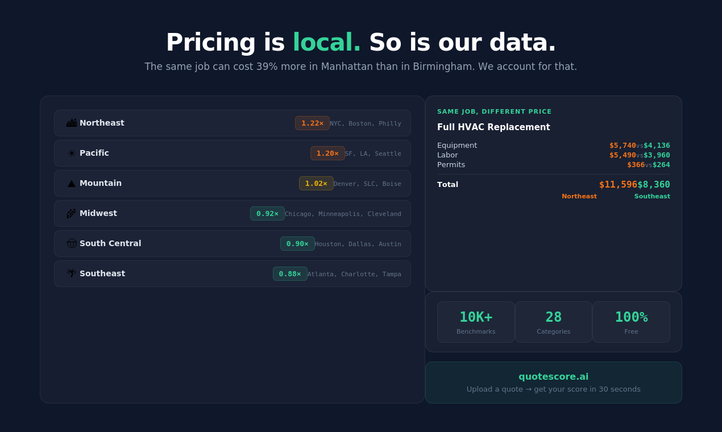Click the $3,960 labor price
The width and height of the screenshot is (722, 432).
[x=657, y=155]
